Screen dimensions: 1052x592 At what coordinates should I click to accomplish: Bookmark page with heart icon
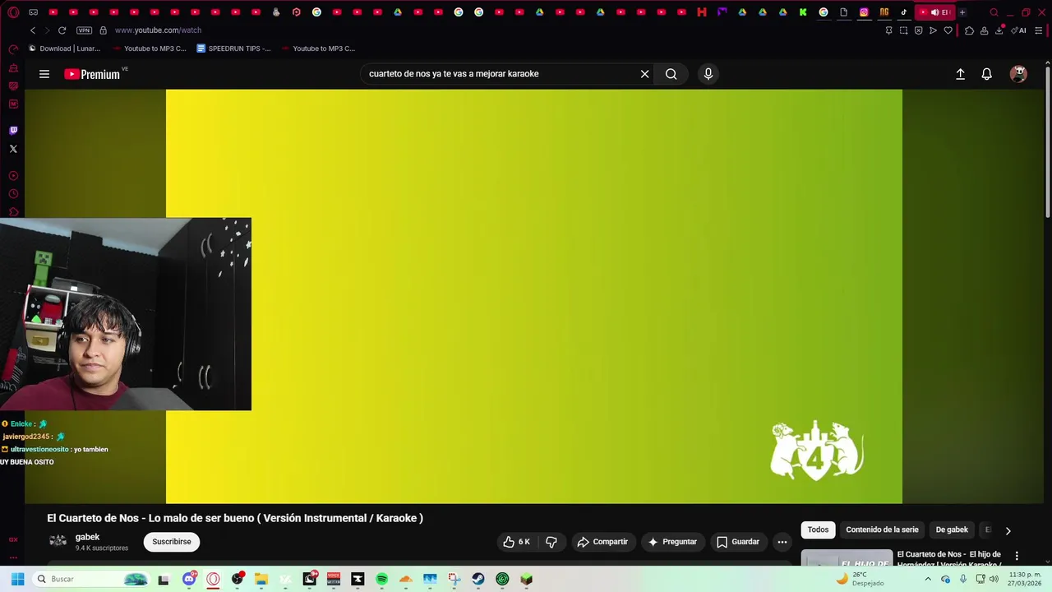coord(948,30)
